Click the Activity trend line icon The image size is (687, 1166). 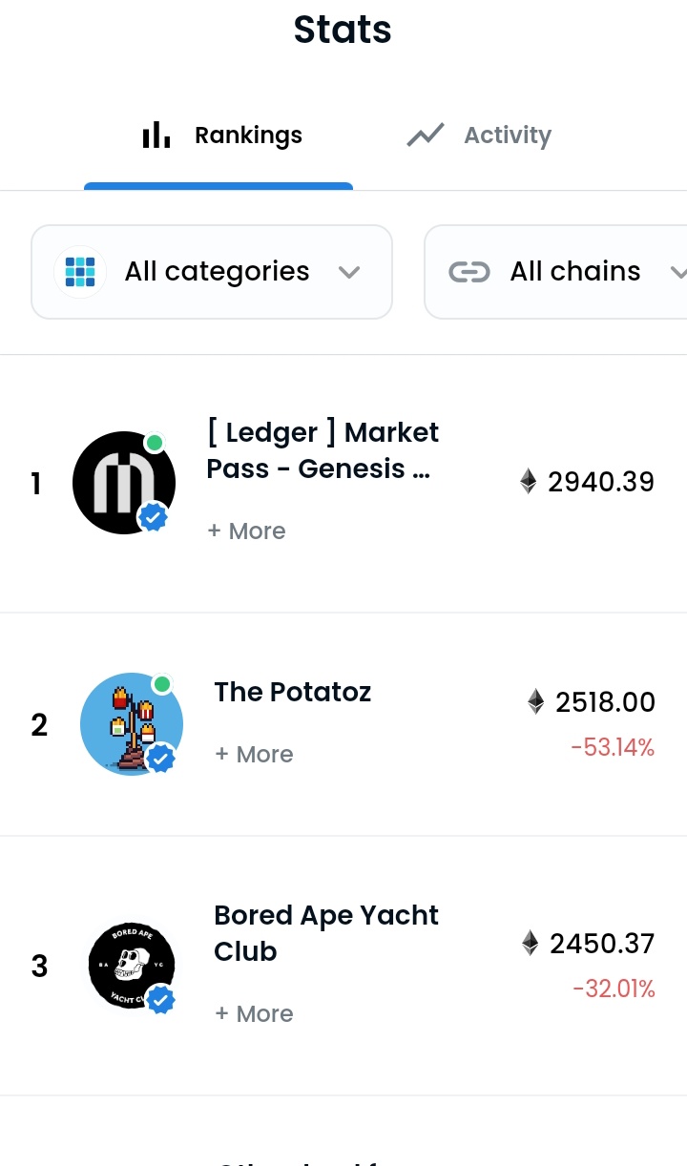pos(426,135)
